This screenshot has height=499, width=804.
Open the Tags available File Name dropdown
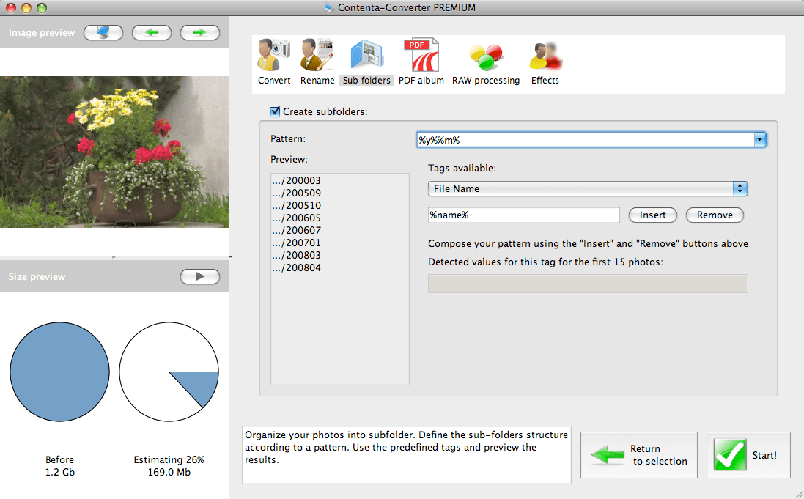(588, 189)
